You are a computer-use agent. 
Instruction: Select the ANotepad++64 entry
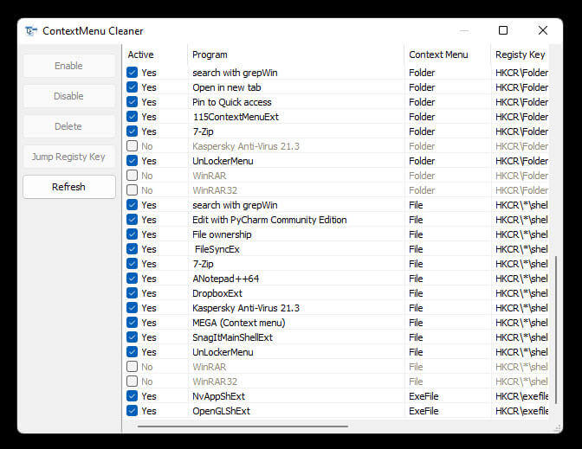click(x=226, y=279)
